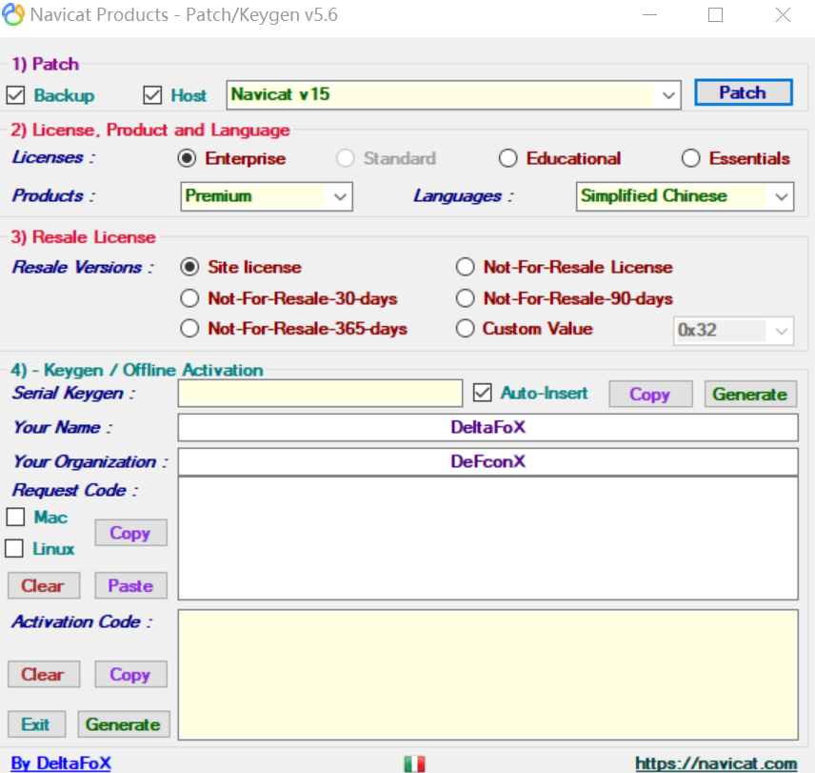Select Not-For-Resale-30-days option

(189, 298)
